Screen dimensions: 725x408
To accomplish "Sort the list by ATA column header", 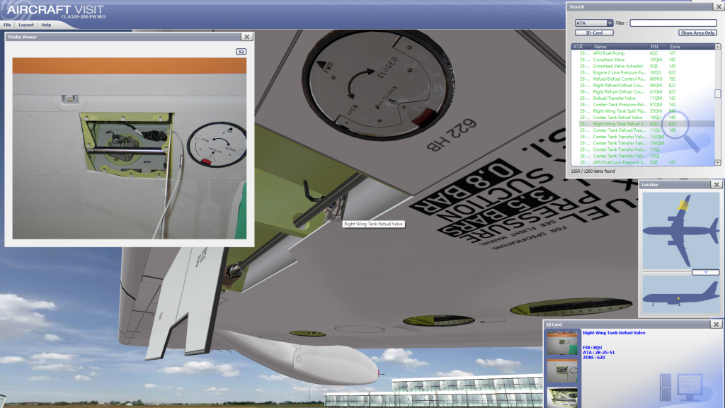I will pyautogui.click(x=581, y=47).
